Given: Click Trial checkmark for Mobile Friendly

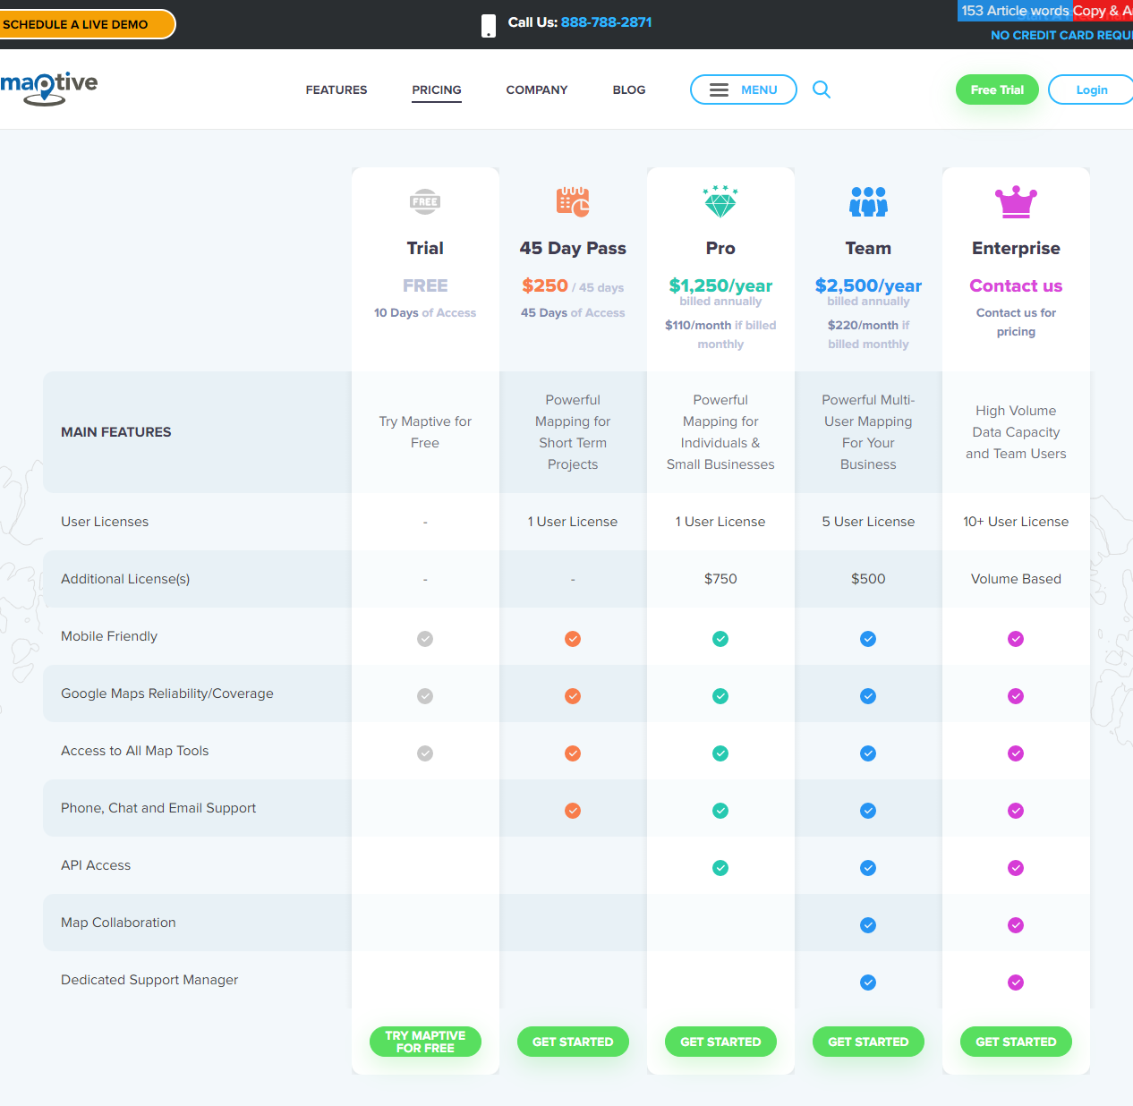Looking at the screenshot, I should (425, 639).
